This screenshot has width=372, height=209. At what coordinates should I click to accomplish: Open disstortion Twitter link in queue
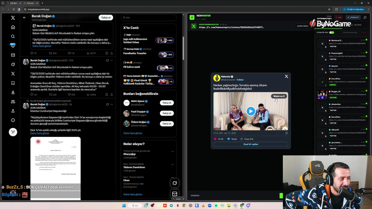point(342,107)
